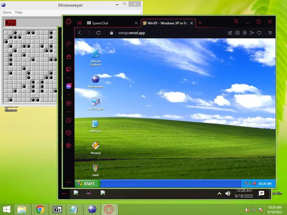Viewport: 287px width, 215px height.
Task: Expand hidden tray icons chevron in background window
Action: tap(219, 193)
